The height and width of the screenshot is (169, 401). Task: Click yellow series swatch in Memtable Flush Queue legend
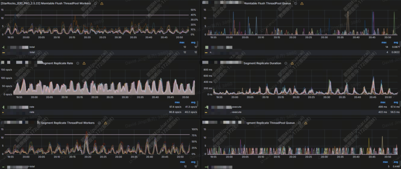(206, 52)
